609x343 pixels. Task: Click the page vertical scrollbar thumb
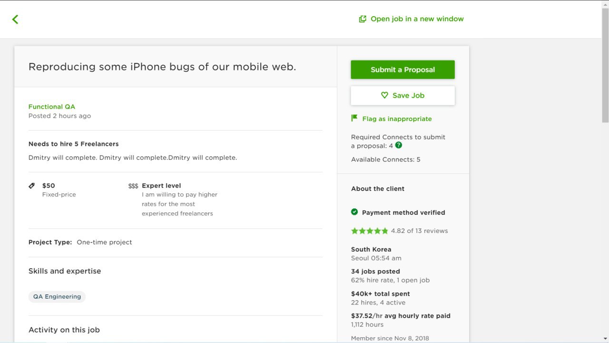605,65
